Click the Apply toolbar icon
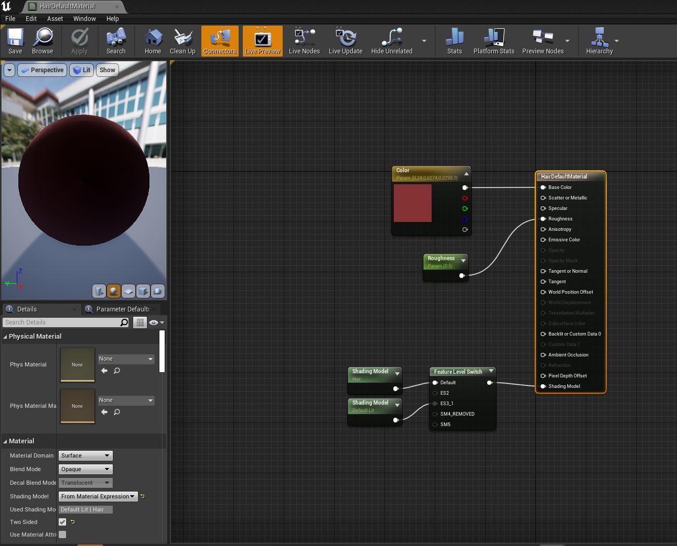This screenshot has height=546, width=677. (x=80, y=41)
